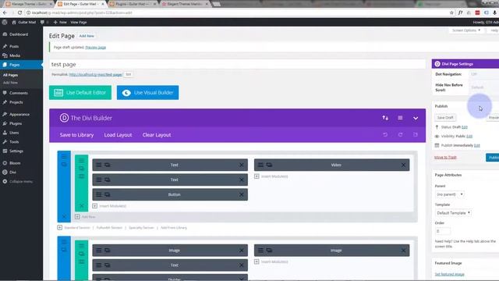Add a row to the first section
Screen dimensions: 499x281
tap(85, 217)
